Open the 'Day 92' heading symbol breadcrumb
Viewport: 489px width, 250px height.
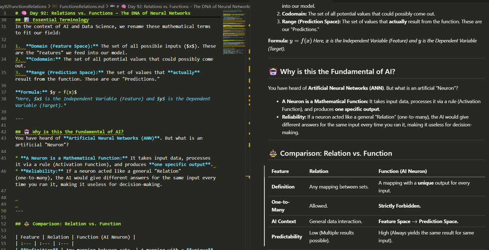pos(189,7)
